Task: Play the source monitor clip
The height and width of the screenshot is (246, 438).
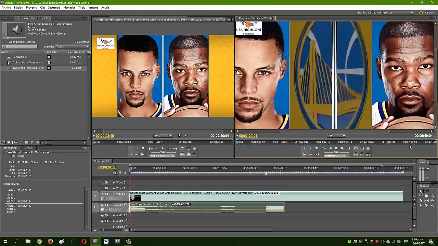Action: [163, 148]
